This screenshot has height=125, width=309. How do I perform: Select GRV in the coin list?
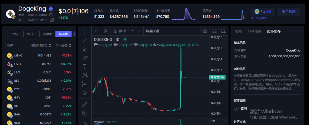[x=39, y=98]
